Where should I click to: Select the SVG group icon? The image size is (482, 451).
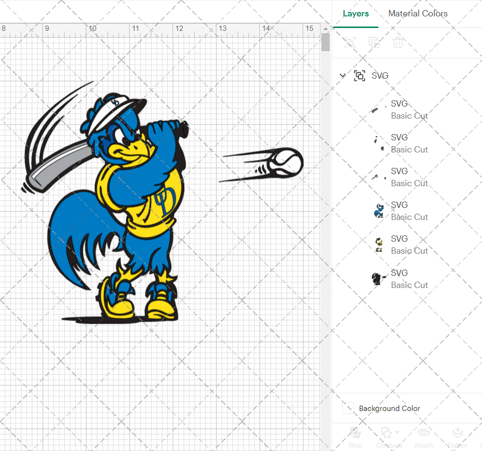tap(360, 75)
